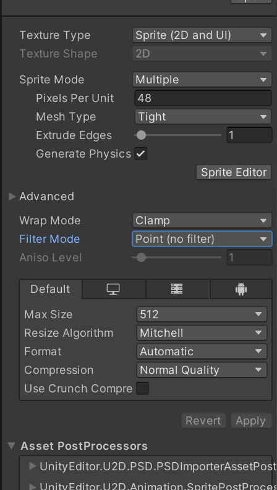Open the Max Size dropdown
Screen dimensions: 277x490
202,314
